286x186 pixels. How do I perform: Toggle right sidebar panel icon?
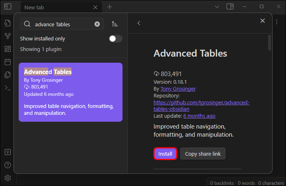[230, 7]
